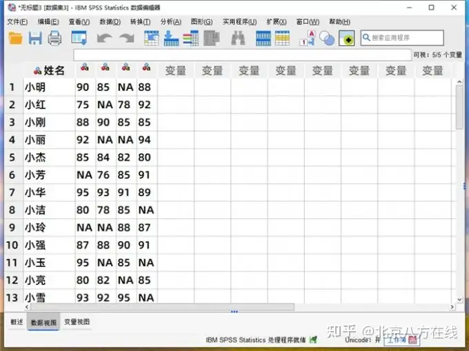Open Find with the binoculars icon
The image size is (469, 351).
point(238,39)
